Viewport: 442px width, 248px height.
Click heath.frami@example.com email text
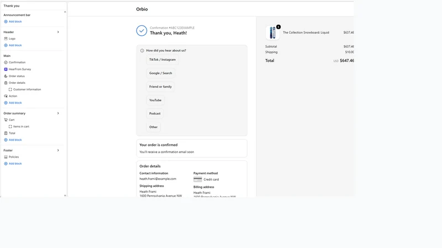tap(158, 179)
